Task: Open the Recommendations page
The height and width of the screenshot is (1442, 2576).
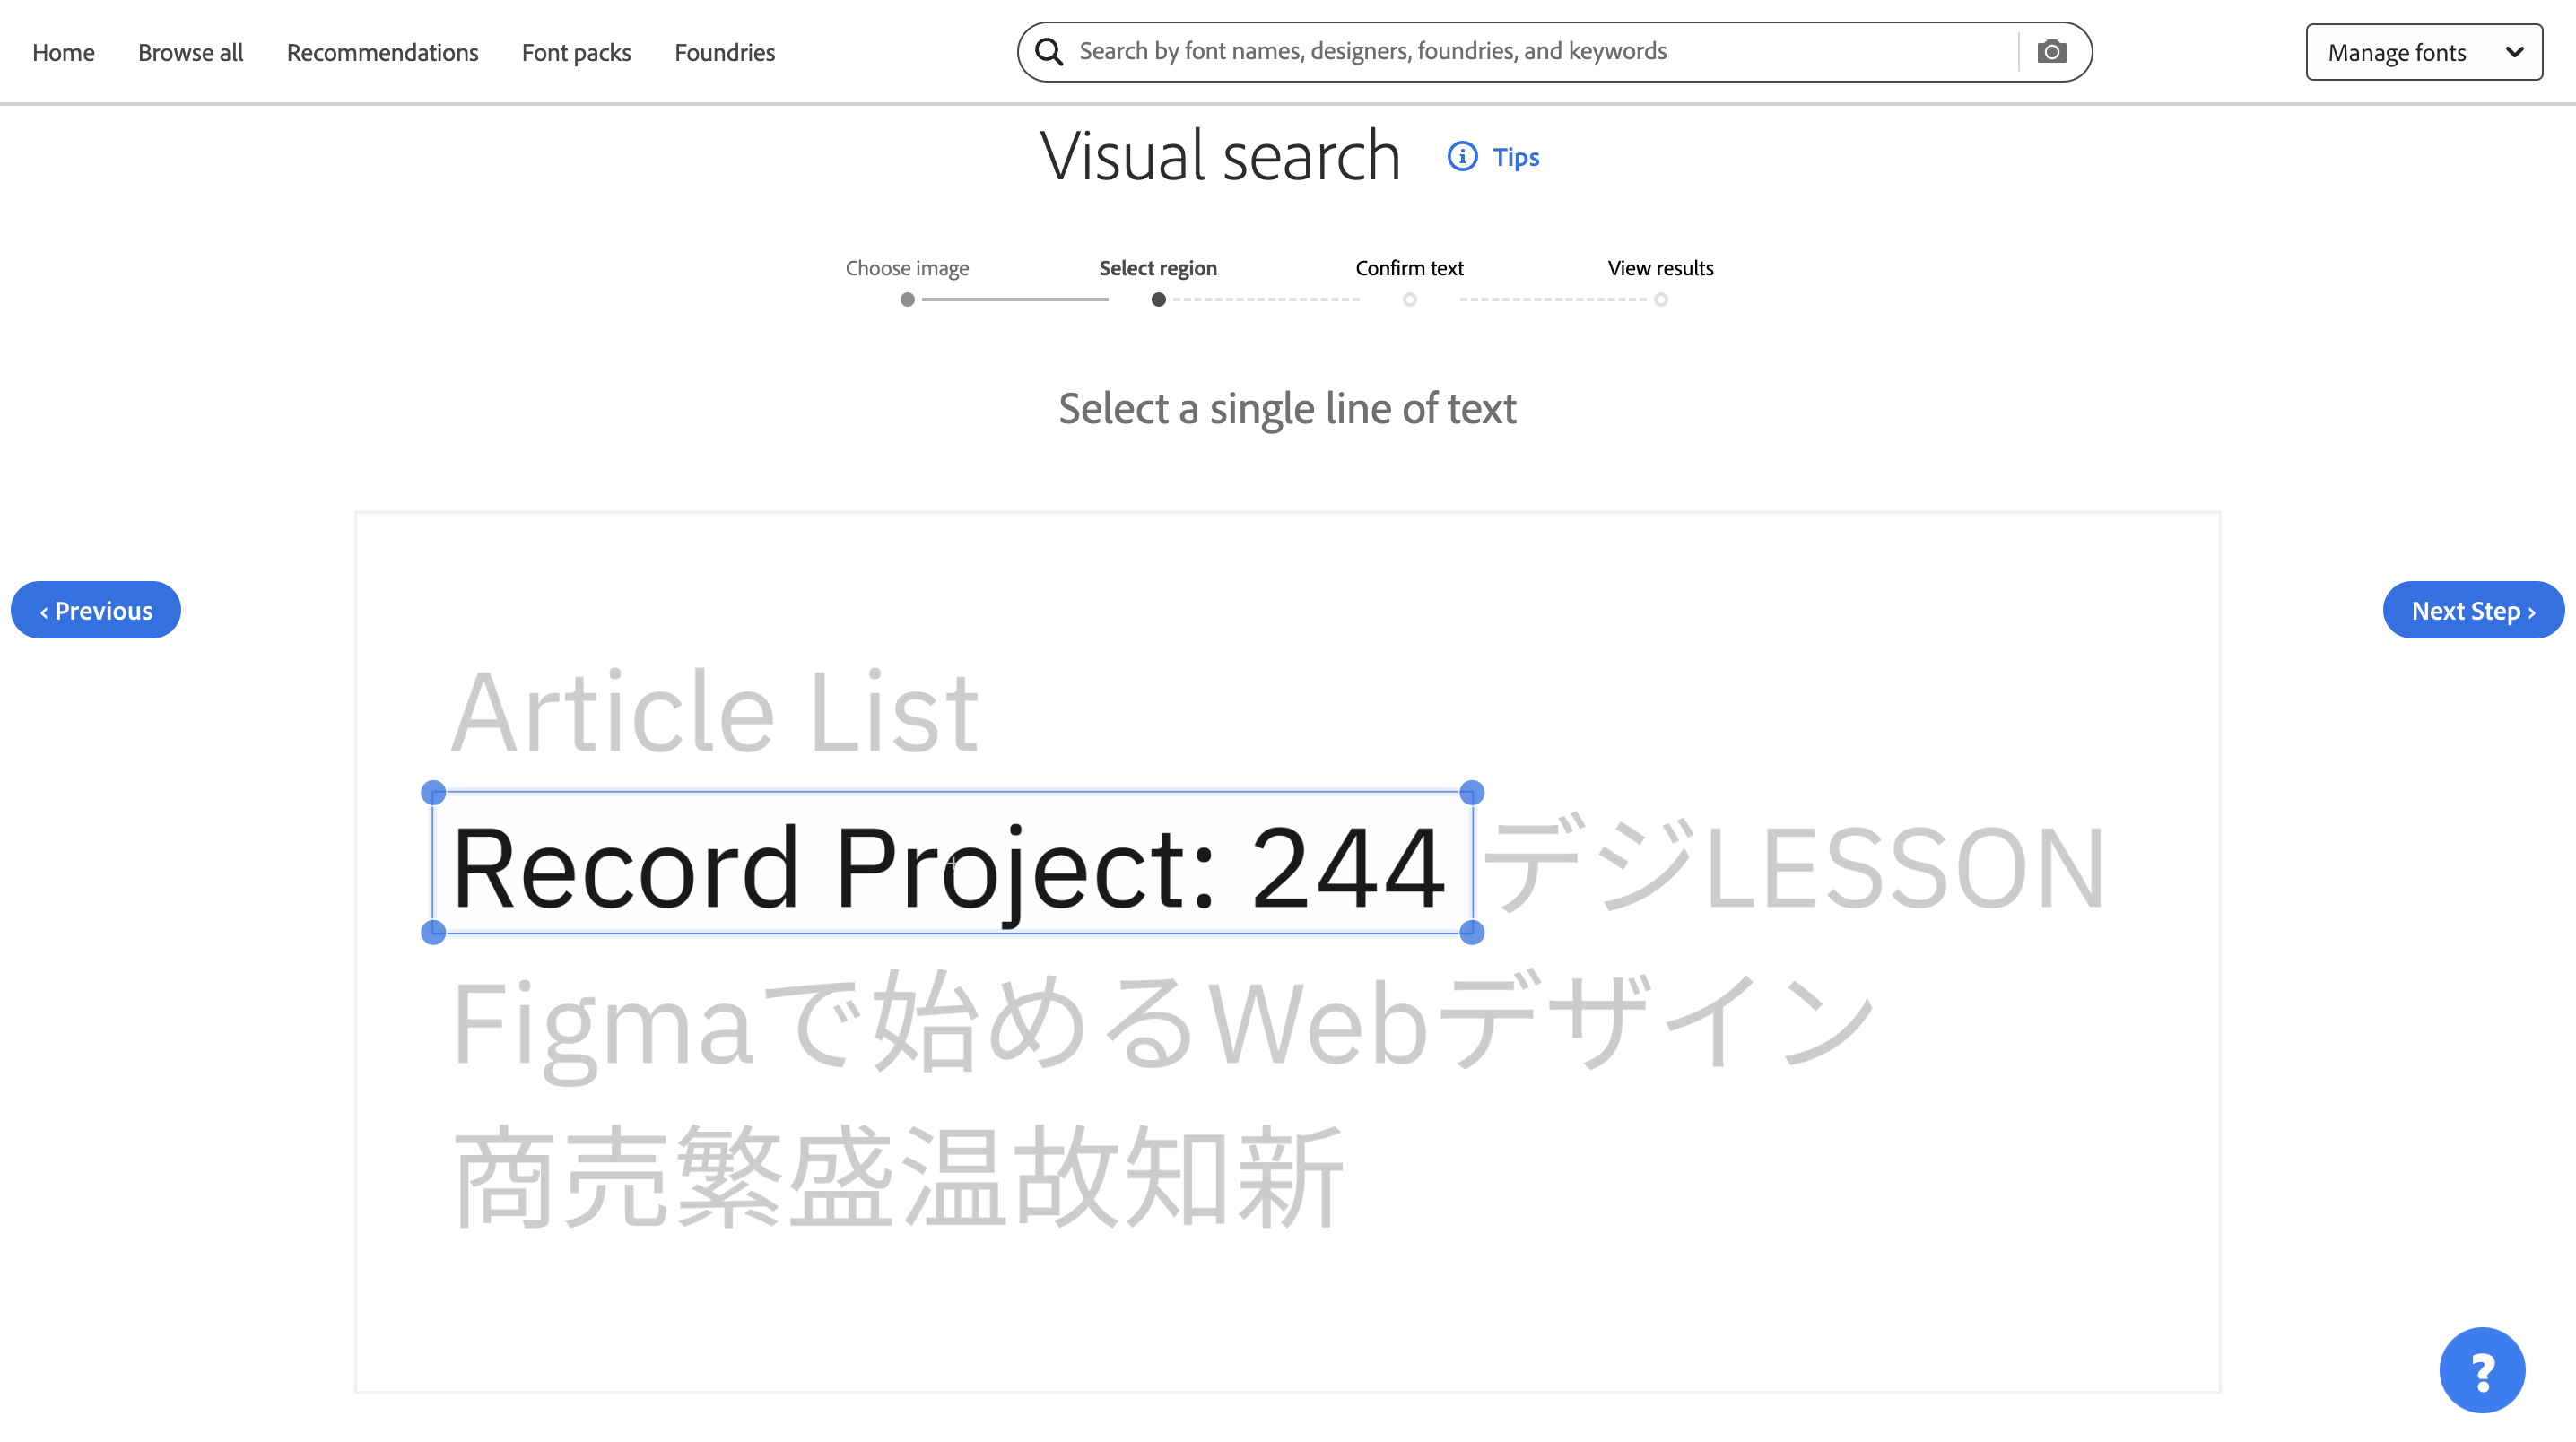Action: [x=382, y=52]
